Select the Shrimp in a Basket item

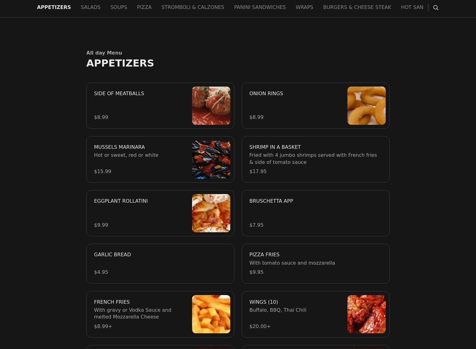click(x=316, y=160)
